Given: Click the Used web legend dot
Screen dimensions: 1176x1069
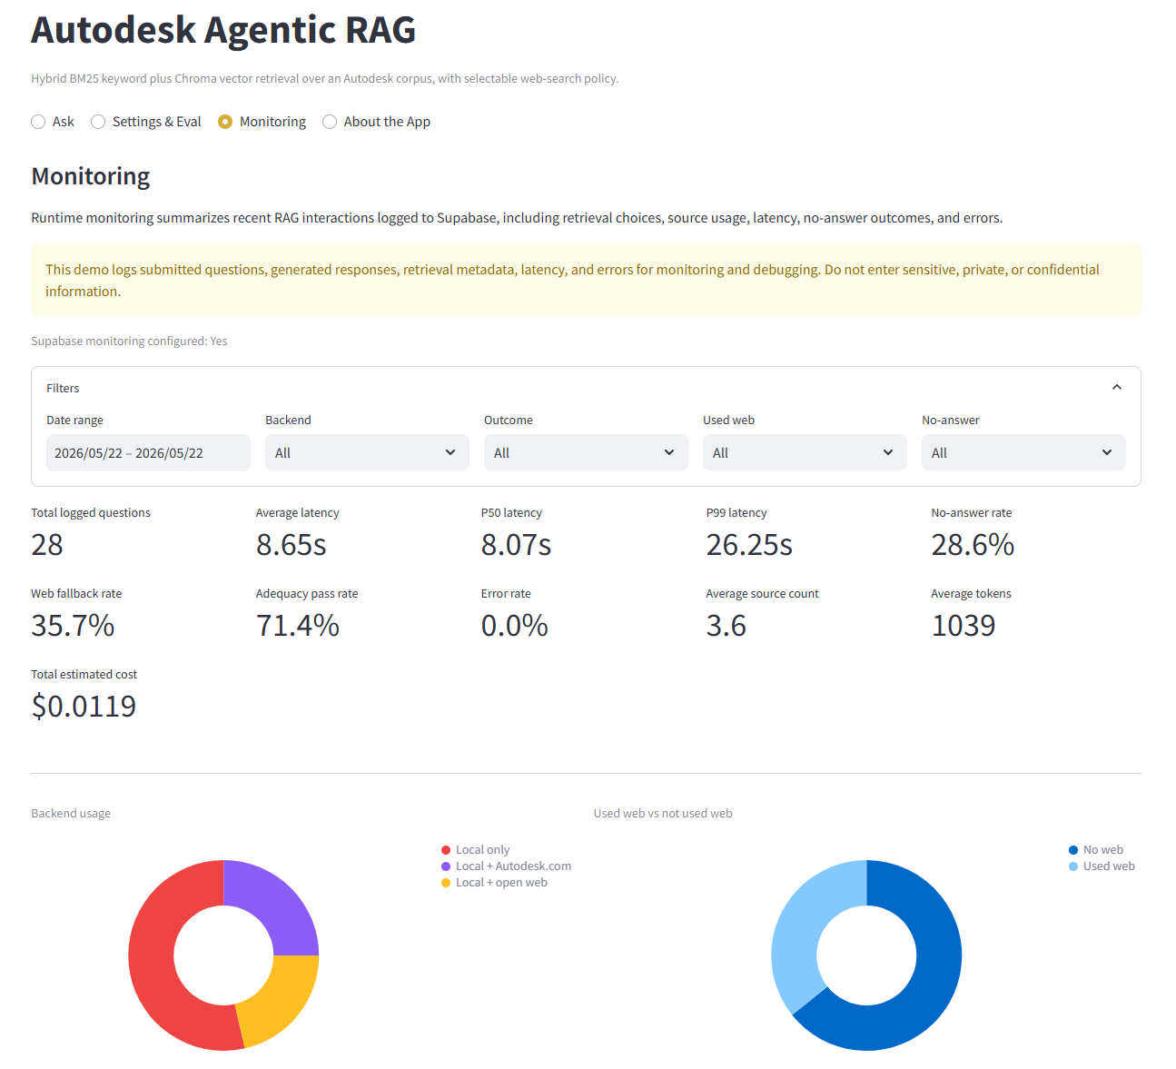Looking at the screenshot, I should pos(1073,866).
